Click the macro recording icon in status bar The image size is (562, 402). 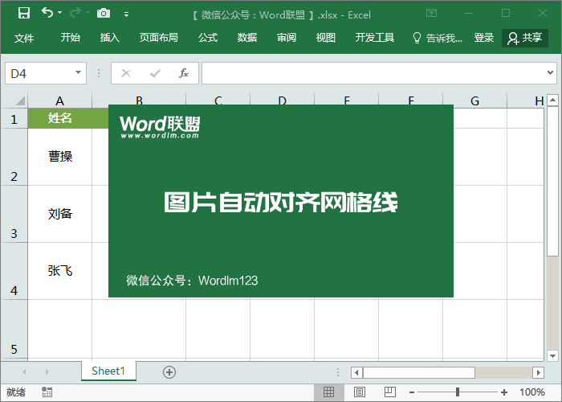coord(47,392)
